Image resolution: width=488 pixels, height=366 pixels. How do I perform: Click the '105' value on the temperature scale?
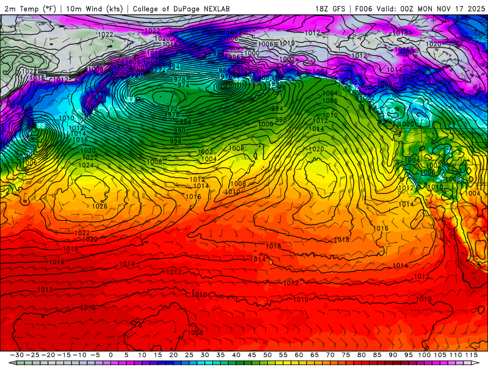[440, 355]
